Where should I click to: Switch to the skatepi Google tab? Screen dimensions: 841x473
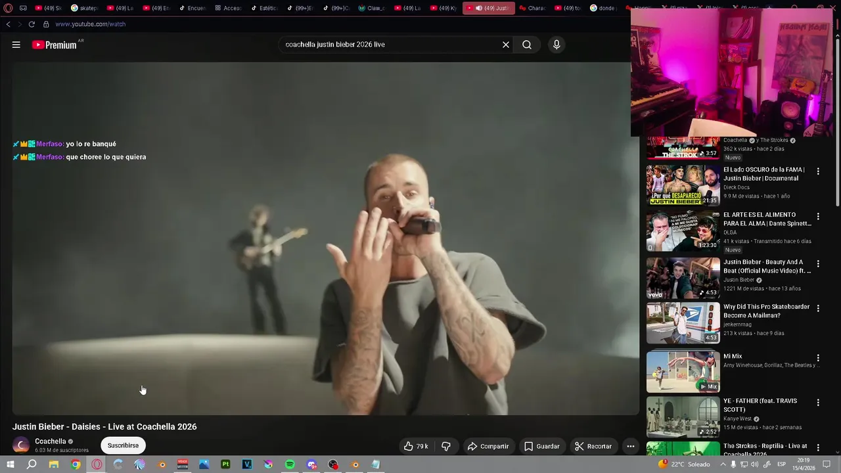pyautogui.click(x=83, y=8)
